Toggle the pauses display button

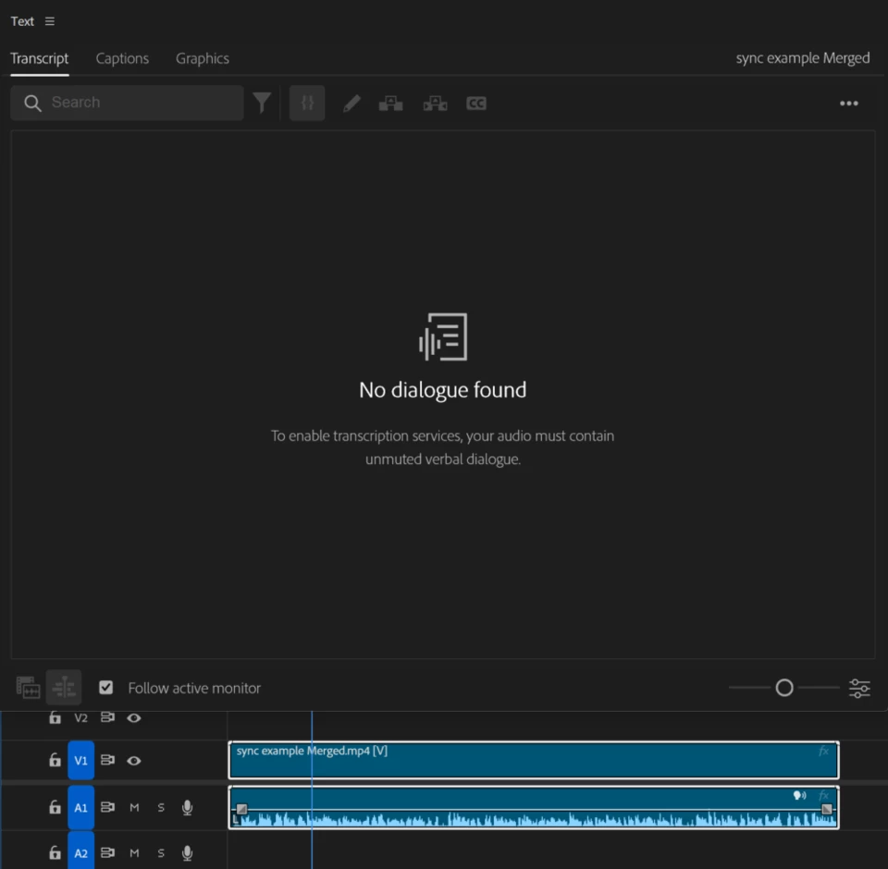coord(307,103)
